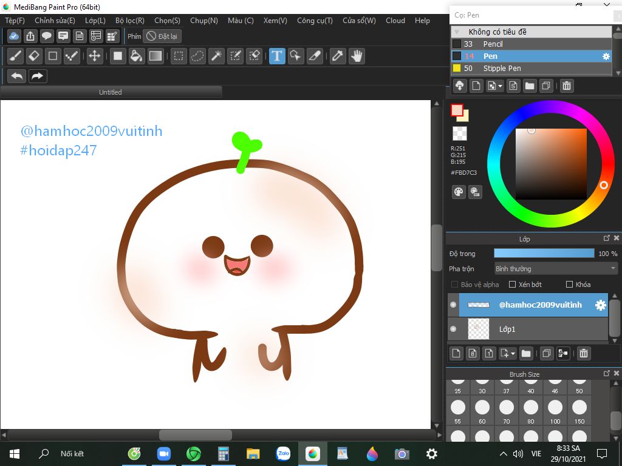
Task: Select the Move tool
Action: pyautogui.click(x=94, y=56)
